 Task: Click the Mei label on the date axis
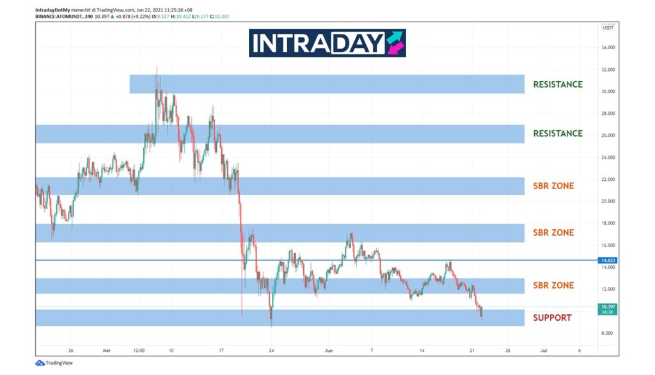[107, 351]
